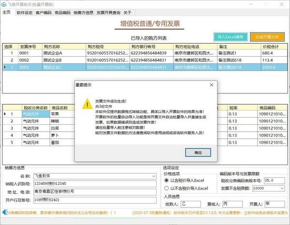This screenshot has height=225, width=290.
Task: Click the highlighted 气动元件 cell in row 1
Action: click(36, 114)
